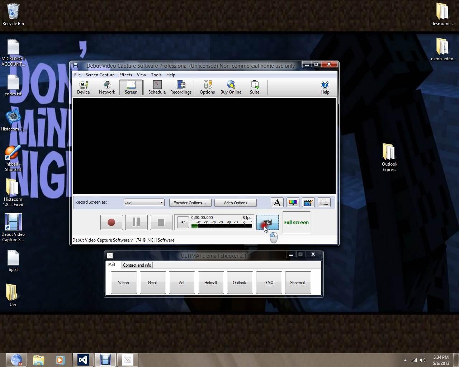Open Encoder Options
This screenshot has height=367, width=459.
click(190, 203)
